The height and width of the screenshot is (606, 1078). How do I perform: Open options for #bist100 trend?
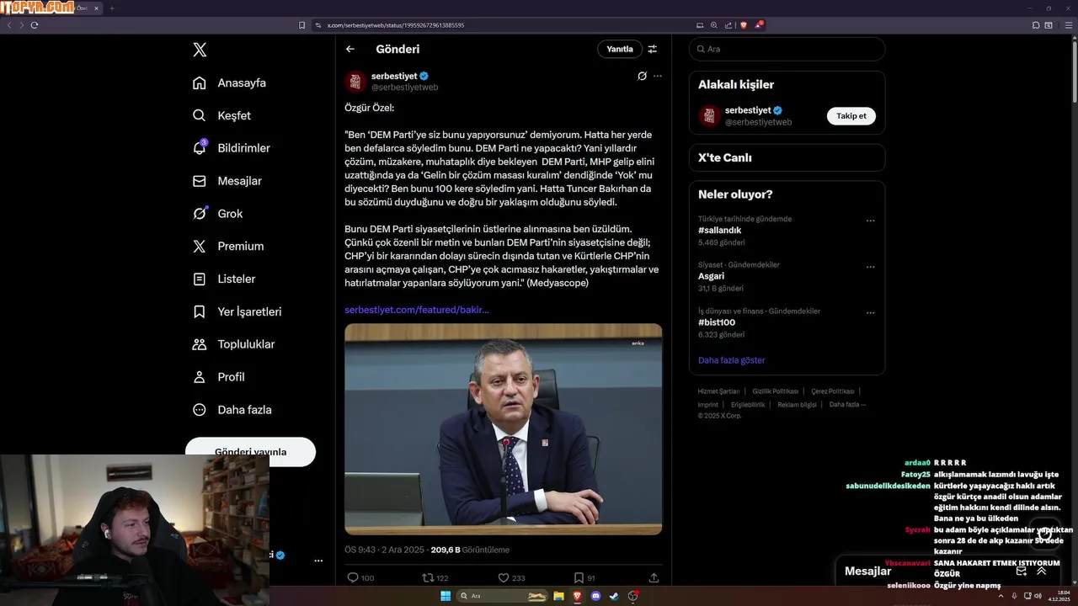click(871, 313)
